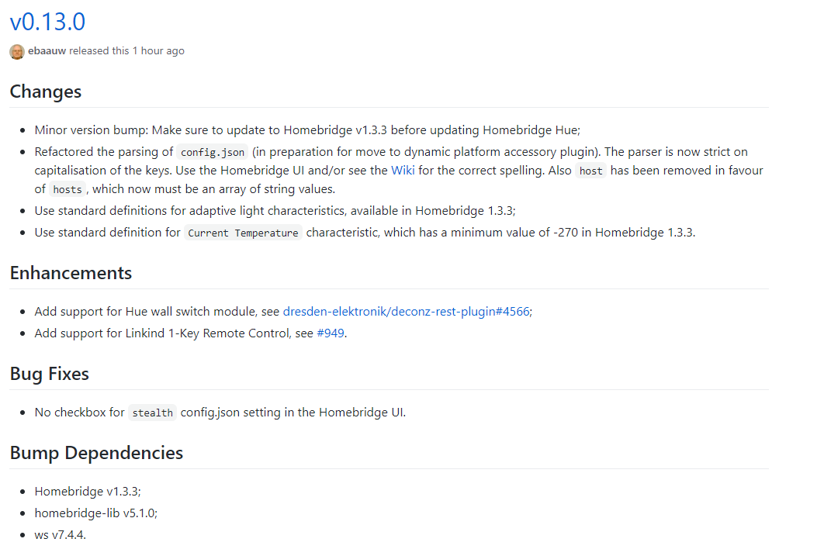Click the plural "hosts" inline code
The width and height of the screenshot is (824, 556).
[x=68, y=190]
